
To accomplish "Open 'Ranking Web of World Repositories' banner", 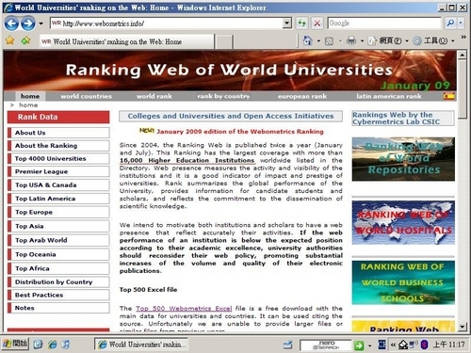I will tap(403, 159).
